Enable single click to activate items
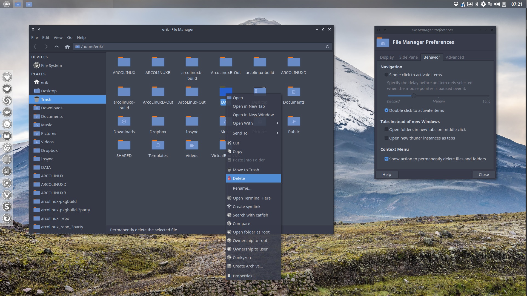This screenshot has width=527, height=296. (386, 75)
